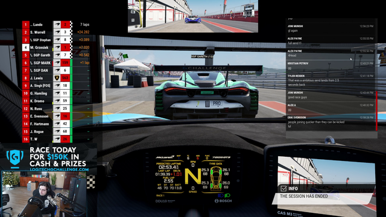Click the BOSCH logo on the dash display
Screen dimensions: 386x217
(x=223, y=201)
